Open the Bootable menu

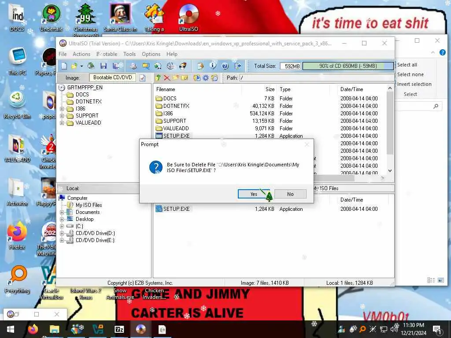[x=107, y=54]
